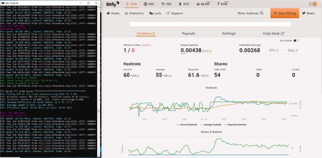Screen dimensions: 322x158
Task: Toggle the Average Hashrate legend entry
Action: click(211, 125)
